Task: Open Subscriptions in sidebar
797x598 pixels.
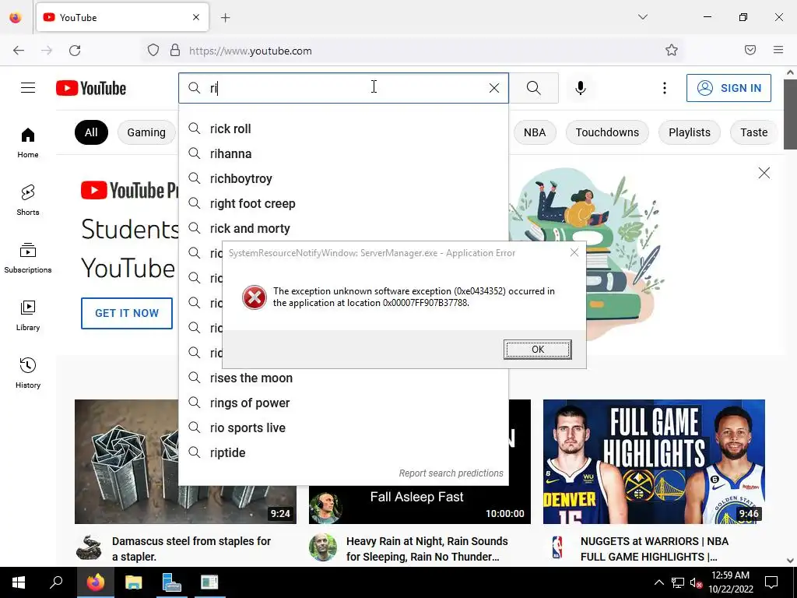Action: [28, 259]
